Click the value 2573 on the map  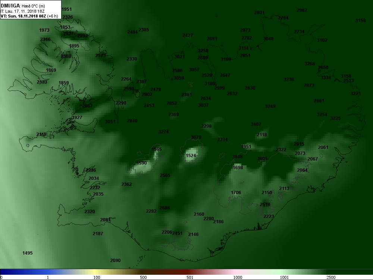100,56
